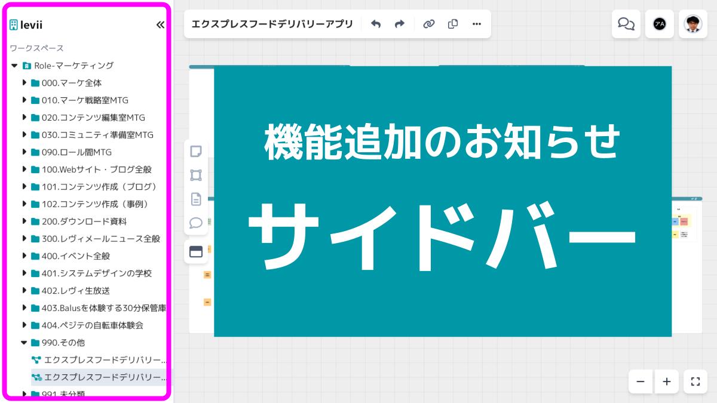This screenshot has height=403, width=717.
Task: Click the levii workspace logo
Action: 14,25
